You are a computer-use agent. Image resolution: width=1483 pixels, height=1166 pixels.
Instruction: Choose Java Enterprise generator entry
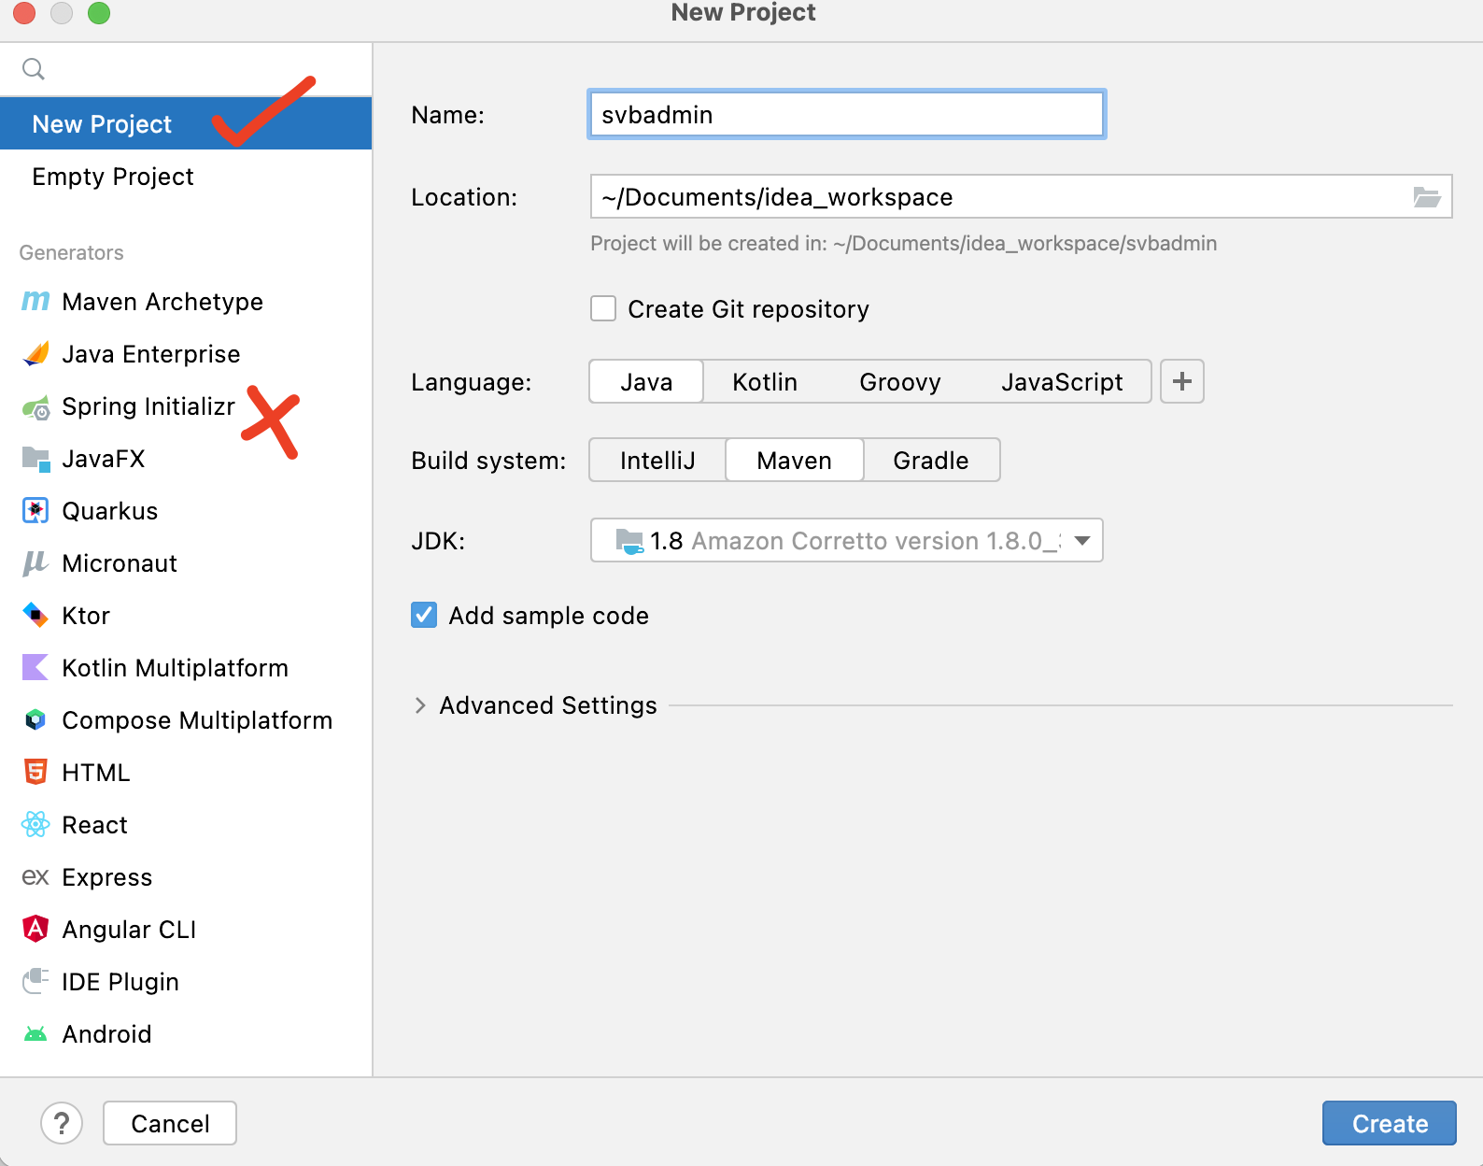[186, 353]
